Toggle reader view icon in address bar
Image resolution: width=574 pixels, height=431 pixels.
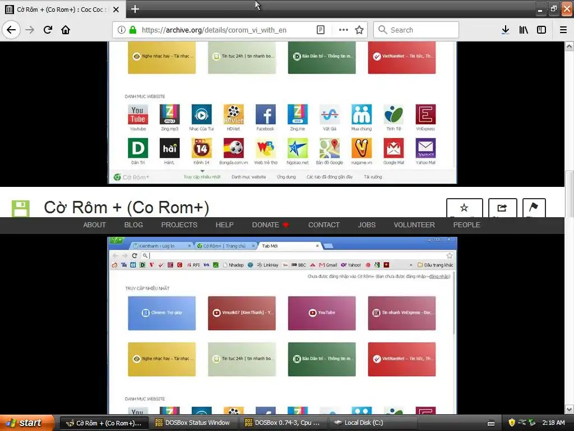320,30
